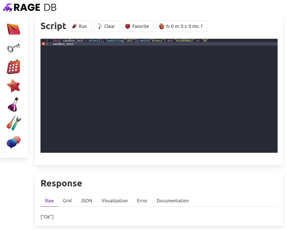Open the screwdriver and wrench tools icon

[14, 123]
